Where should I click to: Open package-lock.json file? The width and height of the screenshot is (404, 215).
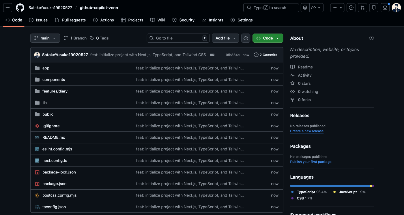click(x=59, y=172)
